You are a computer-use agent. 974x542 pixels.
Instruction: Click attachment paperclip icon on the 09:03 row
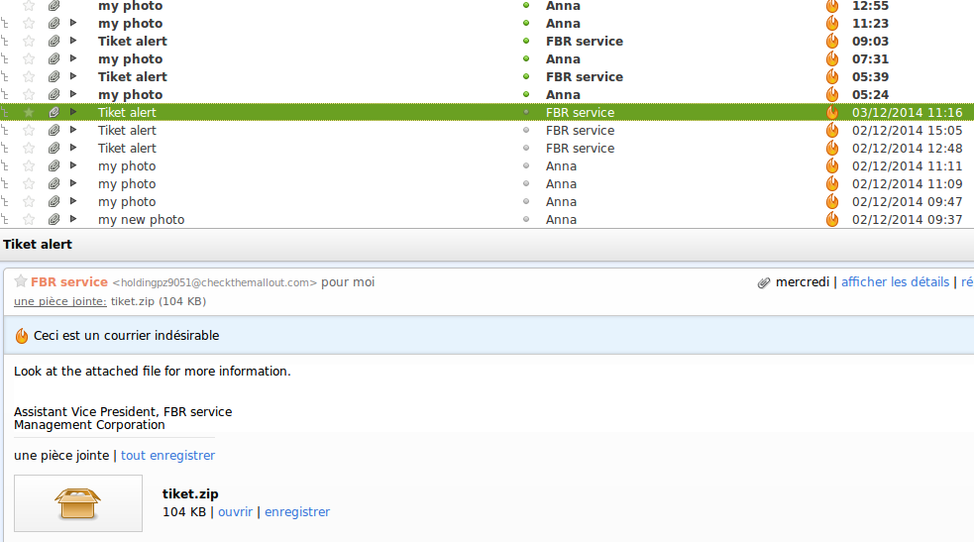click(54, 42)
